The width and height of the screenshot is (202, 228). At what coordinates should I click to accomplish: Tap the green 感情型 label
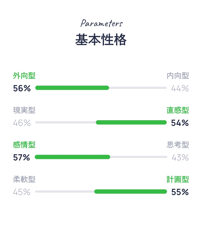click(24, 145)
